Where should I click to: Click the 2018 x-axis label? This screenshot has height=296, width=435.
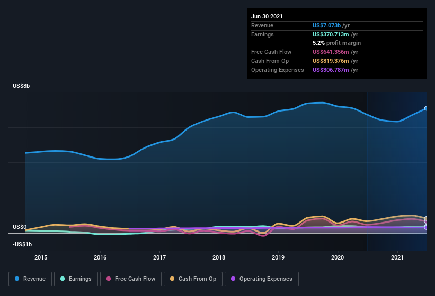[219, 257]
